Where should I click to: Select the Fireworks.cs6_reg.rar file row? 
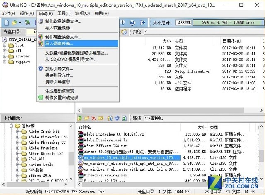click(x=129, y=175)
